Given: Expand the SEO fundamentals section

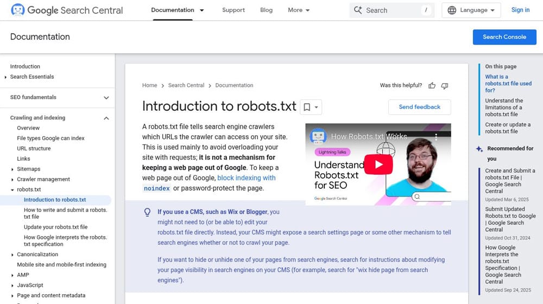Looking at the screenshot, I should (x=106, y=98).
